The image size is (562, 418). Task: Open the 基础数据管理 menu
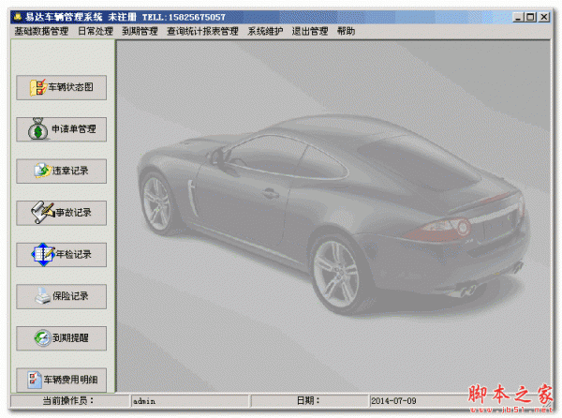[41, 31]
